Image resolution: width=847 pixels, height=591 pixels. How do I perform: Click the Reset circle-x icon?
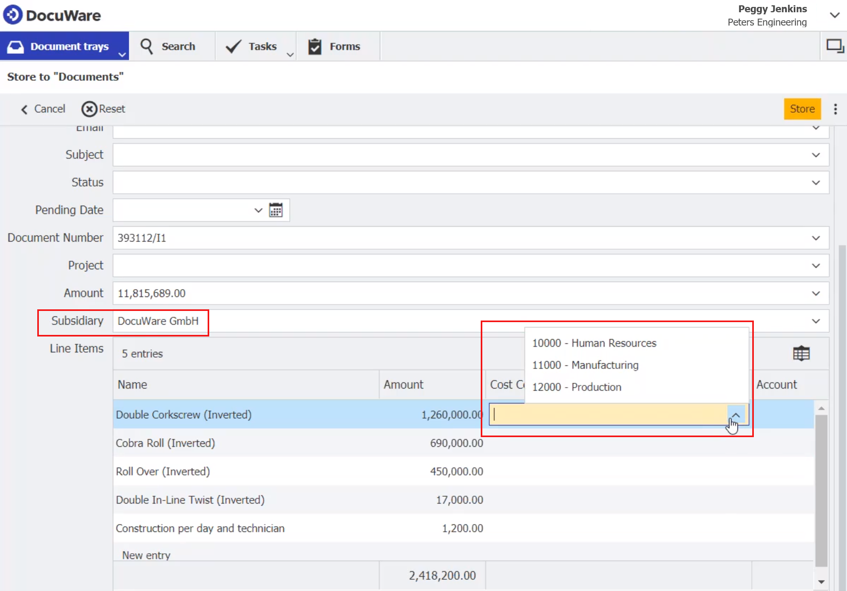pos(89,109)
